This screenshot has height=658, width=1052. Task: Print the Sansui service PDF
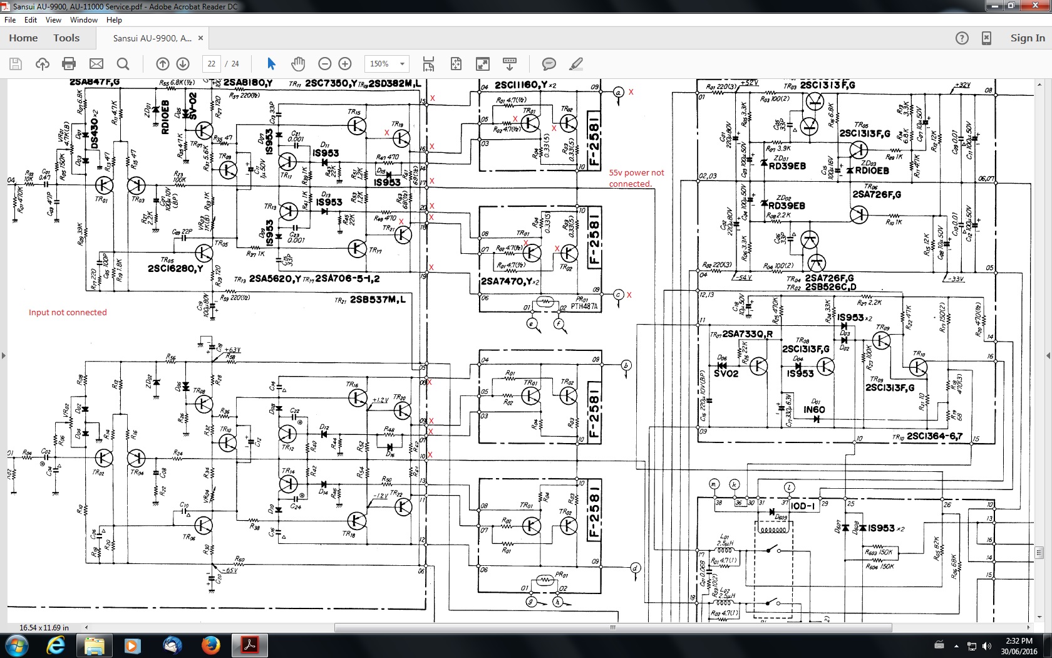(70, 64)
